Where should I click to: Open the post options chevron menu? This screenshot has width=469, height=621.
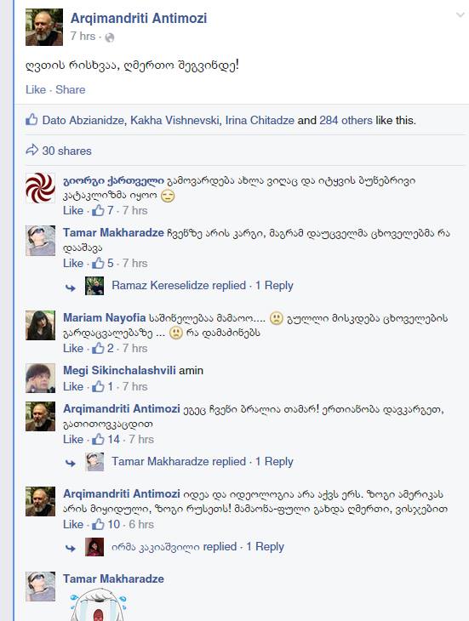460,15
